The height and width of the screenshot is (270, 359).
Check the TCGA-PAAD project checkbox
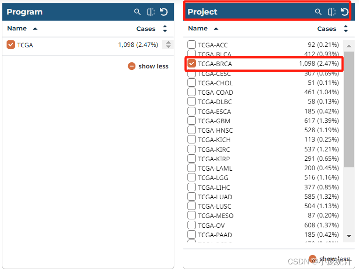pyautogui.click(x=192, y=234)
